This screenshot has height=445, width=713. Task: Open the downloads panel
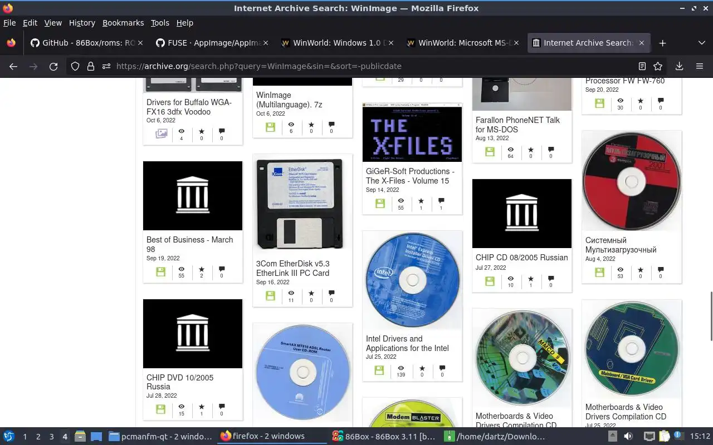click(679, 66)
